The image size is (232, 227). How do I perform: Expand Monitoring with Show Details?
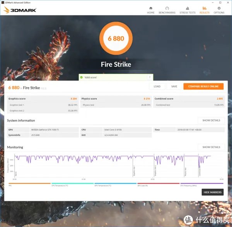pyautogui.click(x=211, y=147)
